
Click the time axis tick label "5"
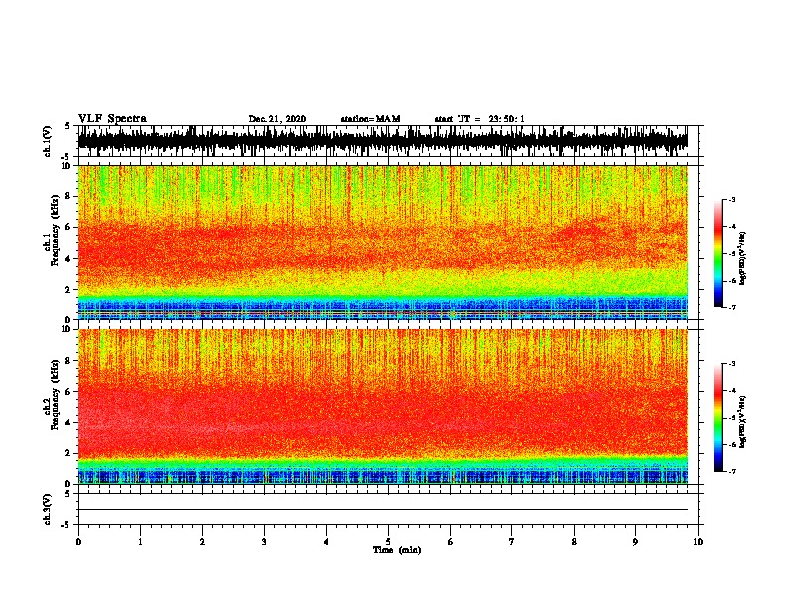388,542
